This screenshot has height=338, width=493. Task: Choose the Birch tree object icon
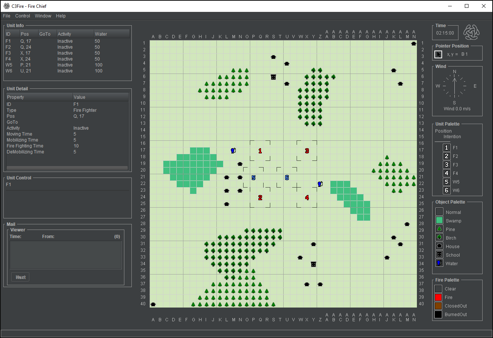pyautogui.click(x=439, y=237)
